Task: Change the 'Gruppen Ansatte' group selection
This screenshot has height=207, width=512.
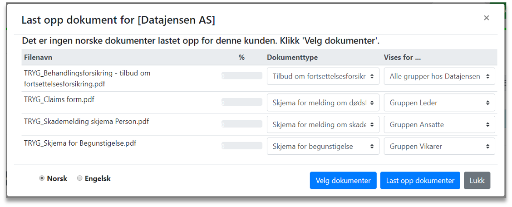Action: click(x=439, y=124)
